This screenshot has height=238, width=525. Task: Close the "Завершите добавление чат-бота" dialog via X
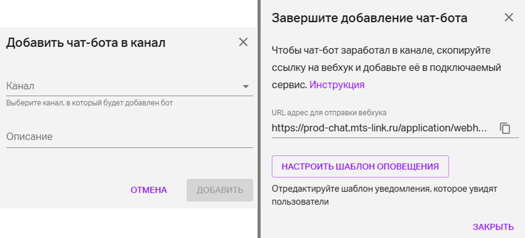509,18
